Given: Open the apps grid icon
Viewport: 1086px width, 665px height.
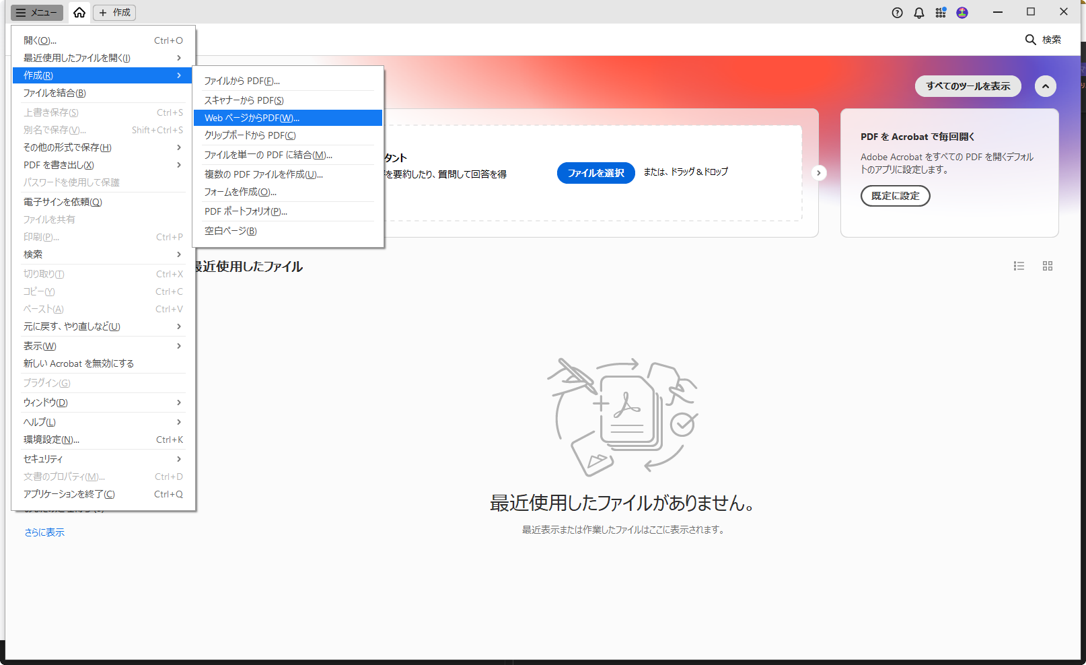Looking at the screenshot, I should [x=941, y=13].
